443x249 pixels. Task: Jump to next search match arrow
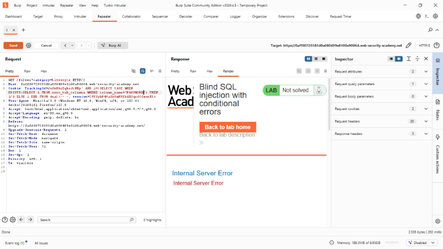30,220
